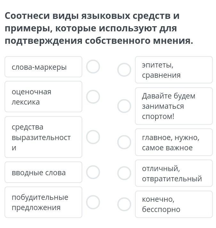This screenshot has height=228, width=216.
Task: Click the Давайте будем заниматься спортом card
Action: coord(174,106)
